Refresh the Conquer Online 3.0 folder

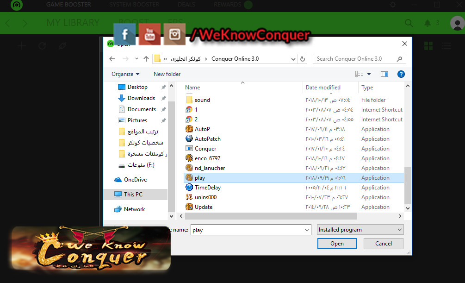tap(303, 59)
